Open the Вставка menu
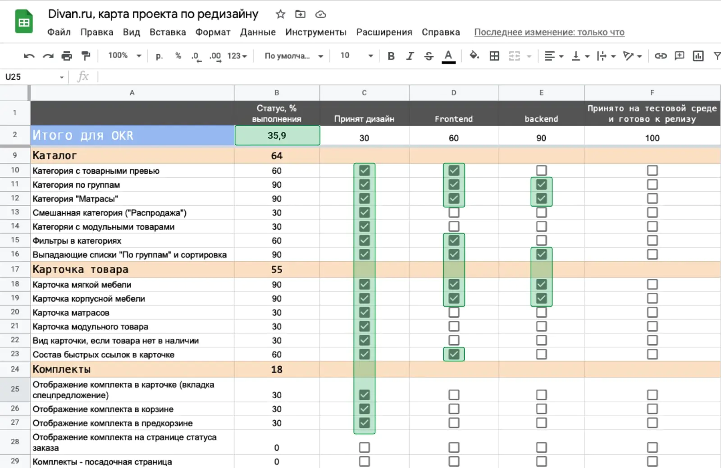 [168, 32]
